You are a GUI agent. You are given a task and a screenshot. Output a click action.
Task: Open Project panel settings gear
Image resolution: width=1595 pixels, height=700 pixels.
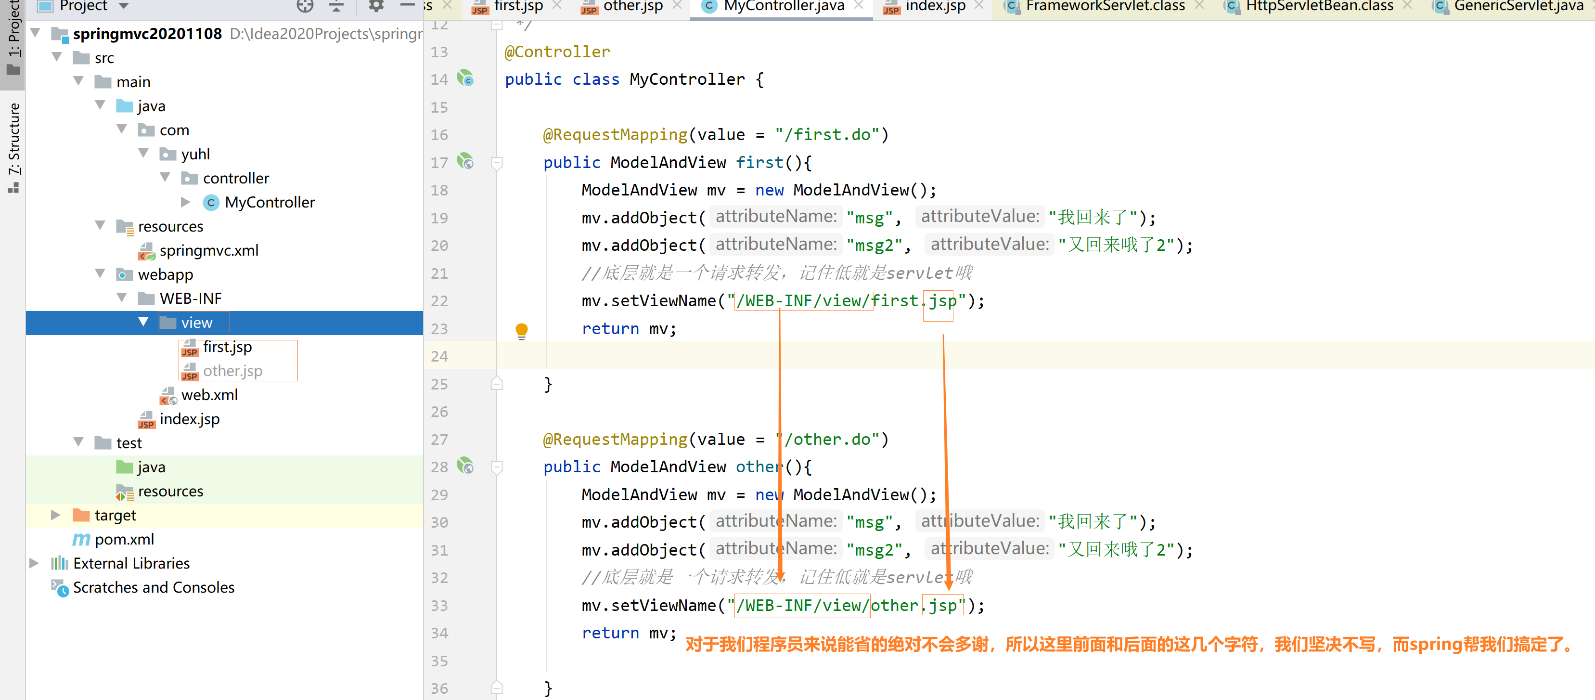pos(376,6)
